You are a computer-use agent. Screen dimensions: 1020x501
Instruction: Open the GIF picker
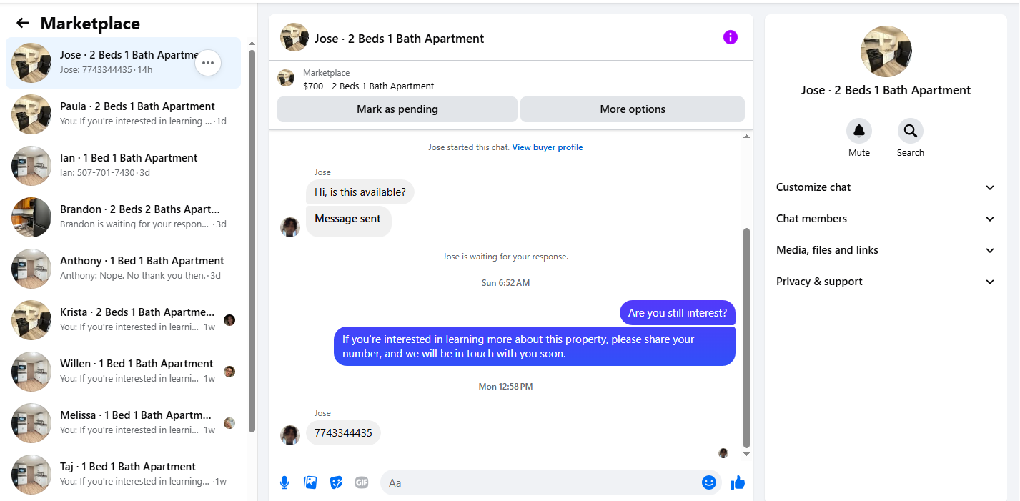[362, 482]
